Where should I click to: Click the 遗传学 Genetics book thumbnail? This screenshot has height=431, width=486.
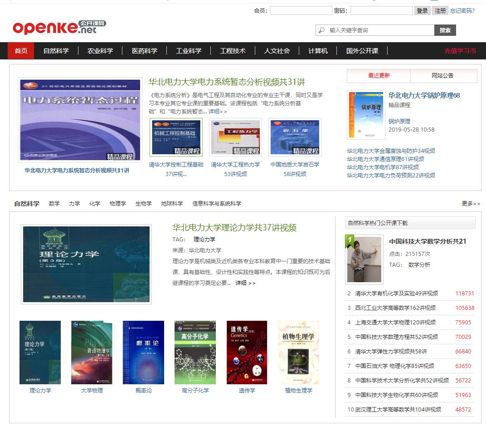[247, 352]
